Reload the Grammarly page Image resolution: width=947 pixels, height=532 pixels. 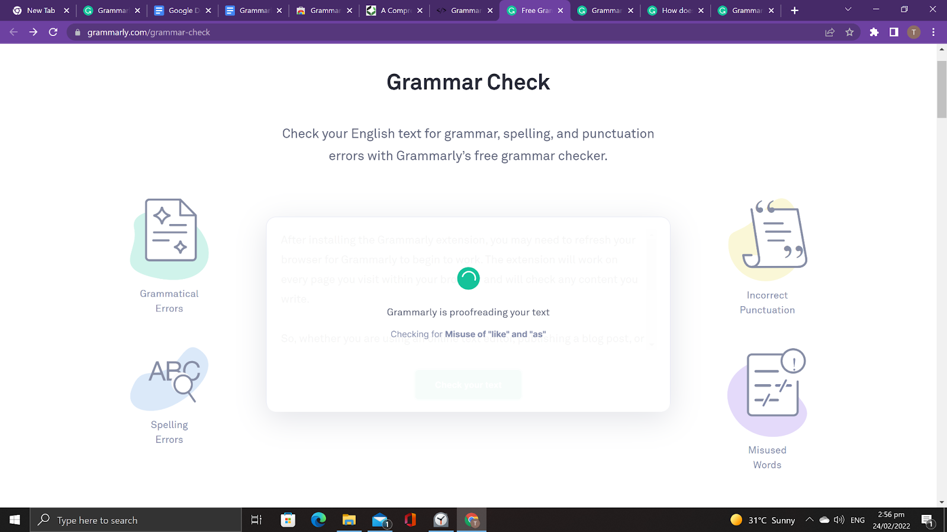(53, 32)
